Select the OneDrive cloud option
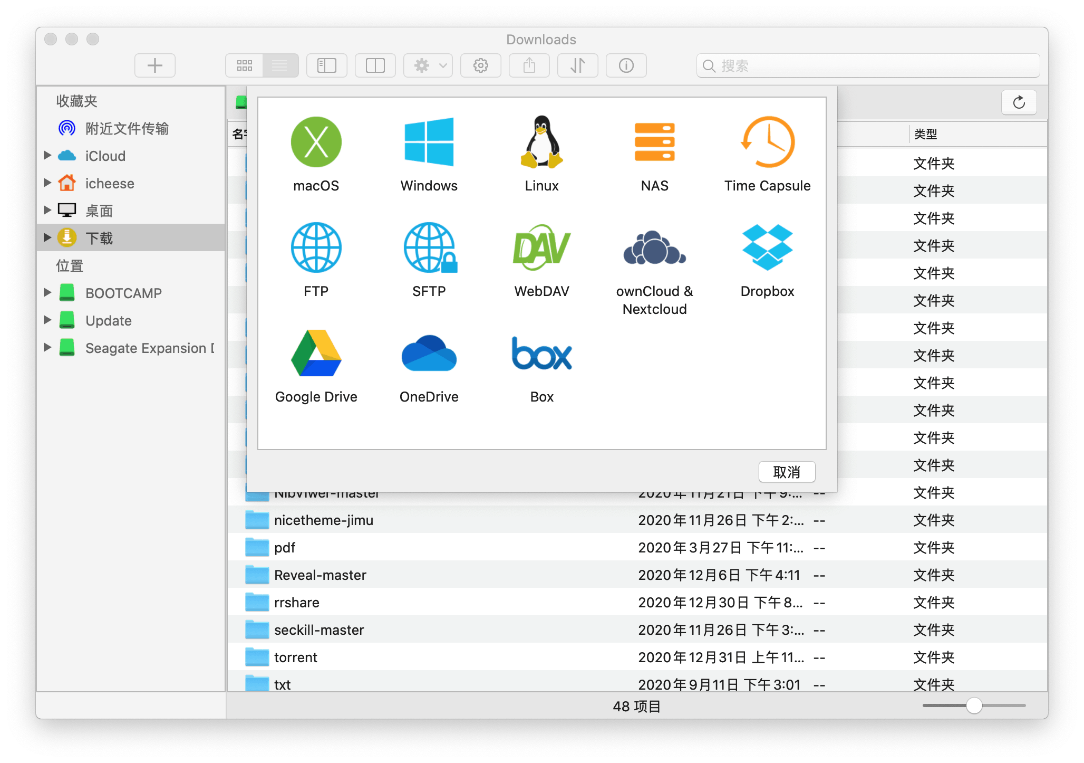 [x=429, y=354]
